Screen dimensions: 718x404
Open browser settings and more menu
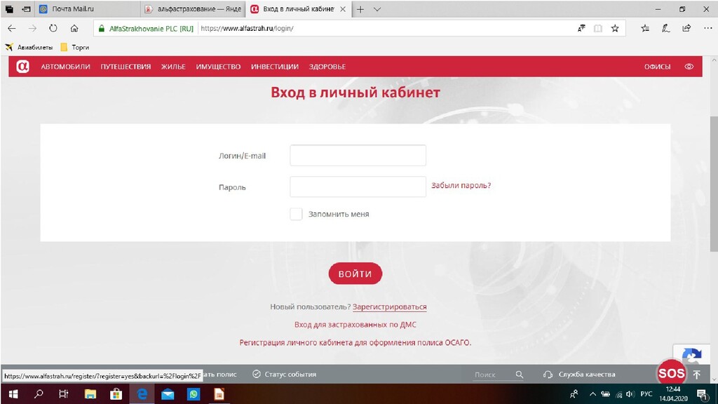708,28
